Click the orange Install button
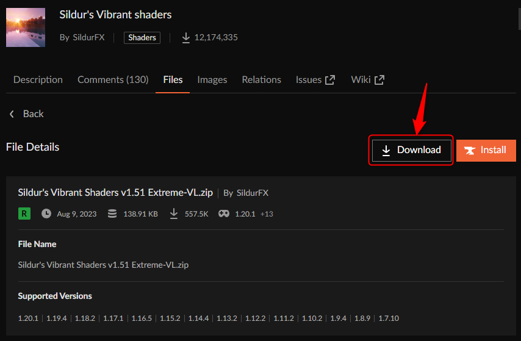The image size is (521, 341). coord(486,150)
